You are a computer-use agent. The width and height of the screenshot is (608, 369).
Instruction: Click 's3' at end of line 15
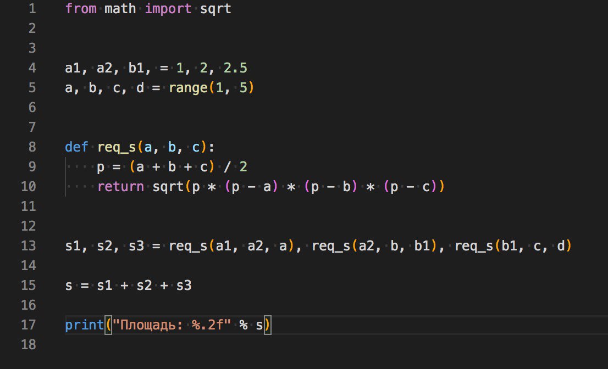click(184, 286)
